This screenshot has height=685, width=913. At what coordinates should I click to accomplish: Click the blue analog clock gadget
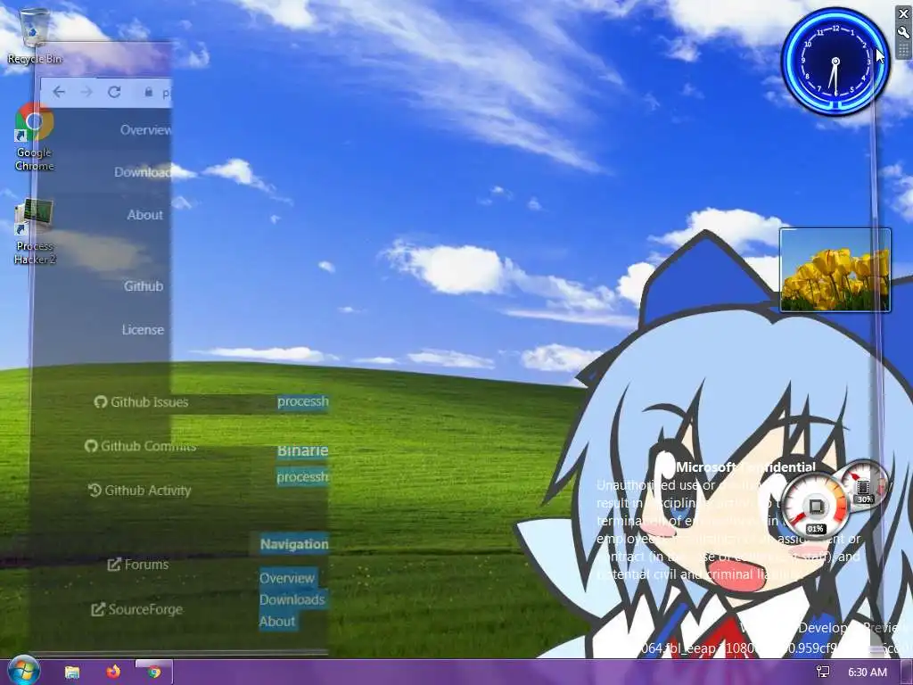coord(835,62)
